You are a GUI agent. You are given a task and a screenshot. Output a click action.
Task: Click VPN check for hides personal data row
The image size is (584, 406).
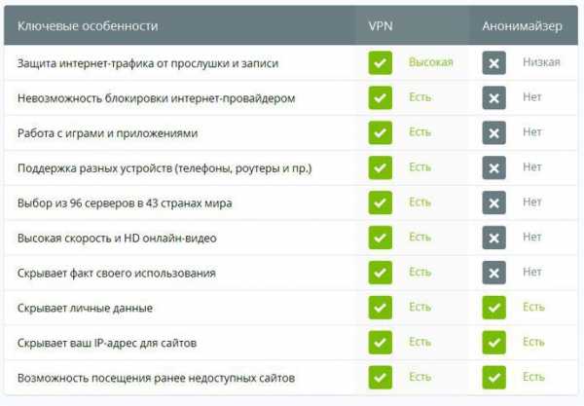click(381, 308)
